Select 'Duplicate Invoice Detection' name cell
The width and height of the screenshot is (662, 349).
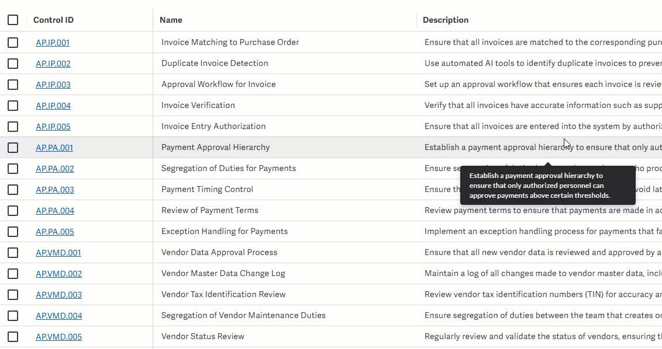[x=215, y=63]
